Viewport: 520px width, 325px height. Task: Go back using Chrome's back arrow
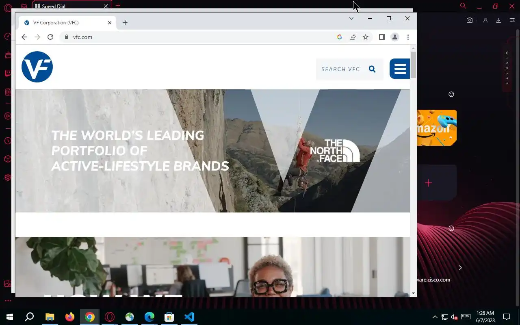tap(24, 37)
